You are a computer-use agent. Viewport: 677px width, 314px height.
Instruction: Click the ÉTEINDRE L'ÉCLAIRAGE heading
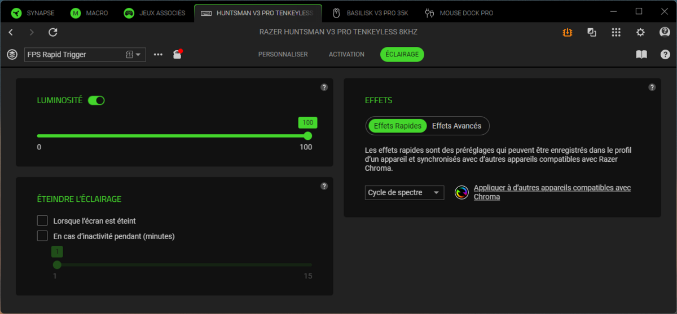click(79, 199)
